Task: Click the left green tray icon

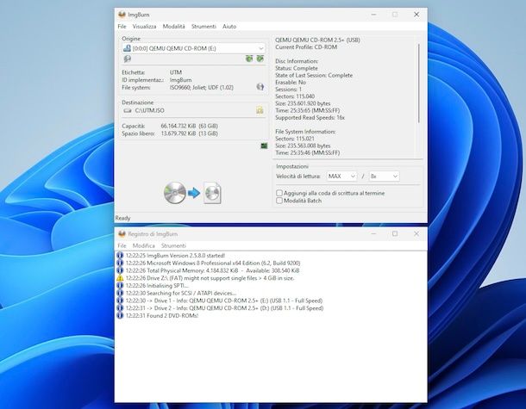Action: tap(248, 59)
